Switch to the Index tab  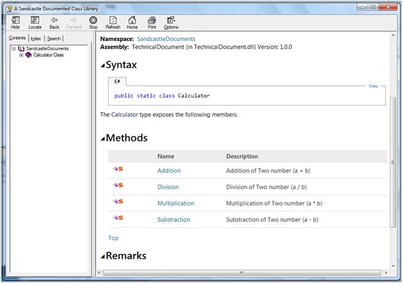tap(36, 38)
